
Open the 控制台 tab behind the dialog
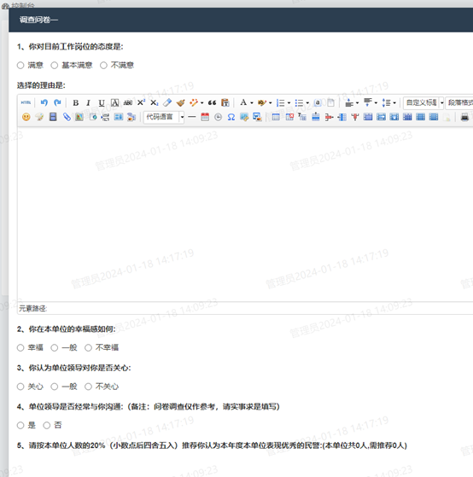19,5
